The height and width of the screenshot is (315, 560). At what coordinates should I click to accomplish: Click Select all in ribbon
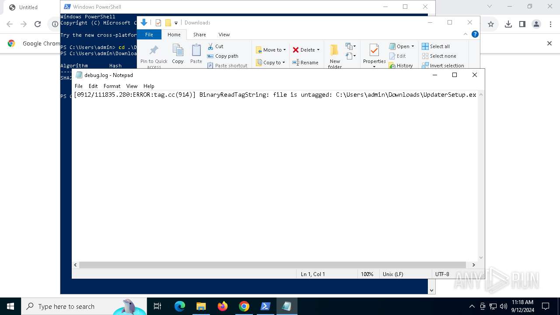[436, 46]
